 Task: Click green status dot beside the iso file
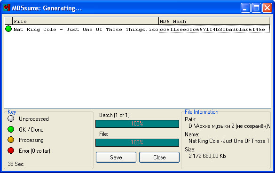(8, 29)
